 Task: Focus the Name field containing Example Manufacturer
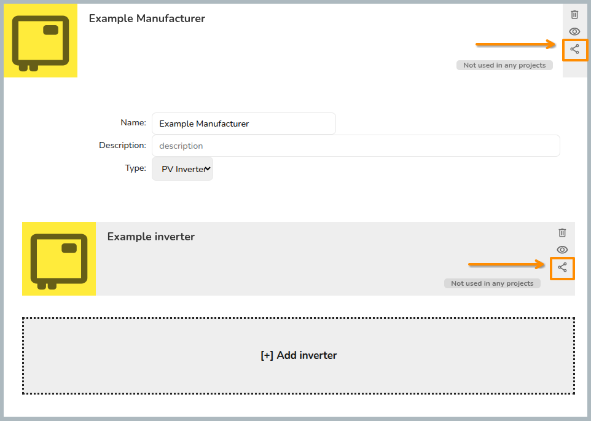point(244,124)
